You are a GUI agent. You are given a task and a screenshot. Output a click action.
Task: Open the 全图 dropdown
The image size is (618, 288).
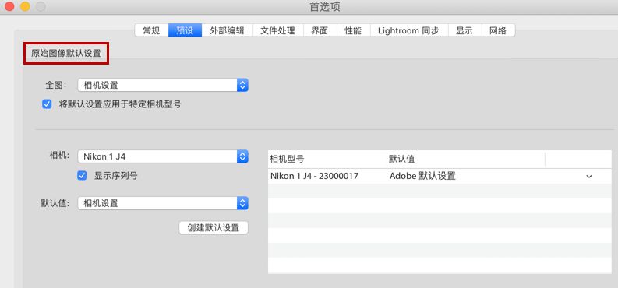click(x=163, y=85)
